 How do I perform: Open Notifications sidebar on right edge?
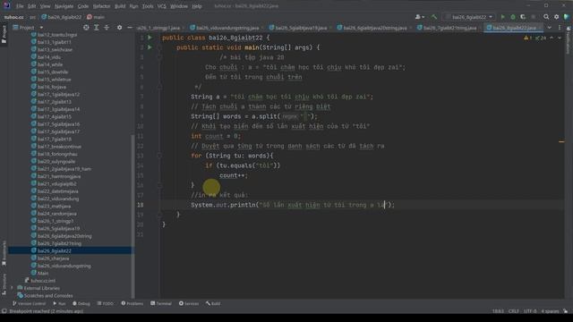[569, 40]
